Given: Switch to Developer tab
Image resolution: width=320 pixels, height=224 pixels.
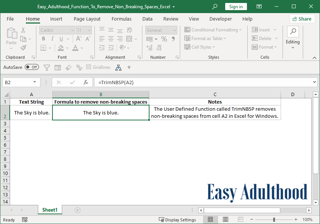Looking at the screenshot, I should tap(221, 19).
